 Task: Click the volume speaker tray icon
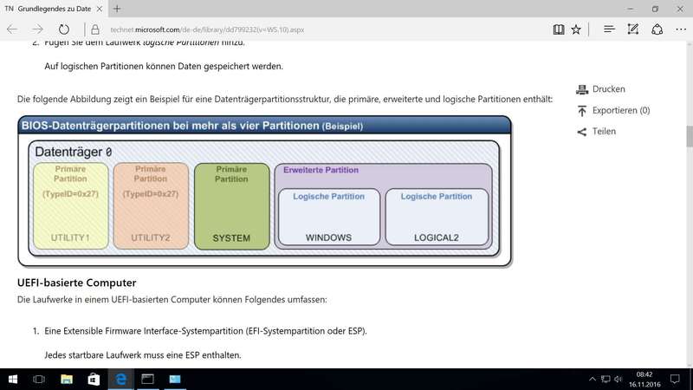[x=618, y=380]
